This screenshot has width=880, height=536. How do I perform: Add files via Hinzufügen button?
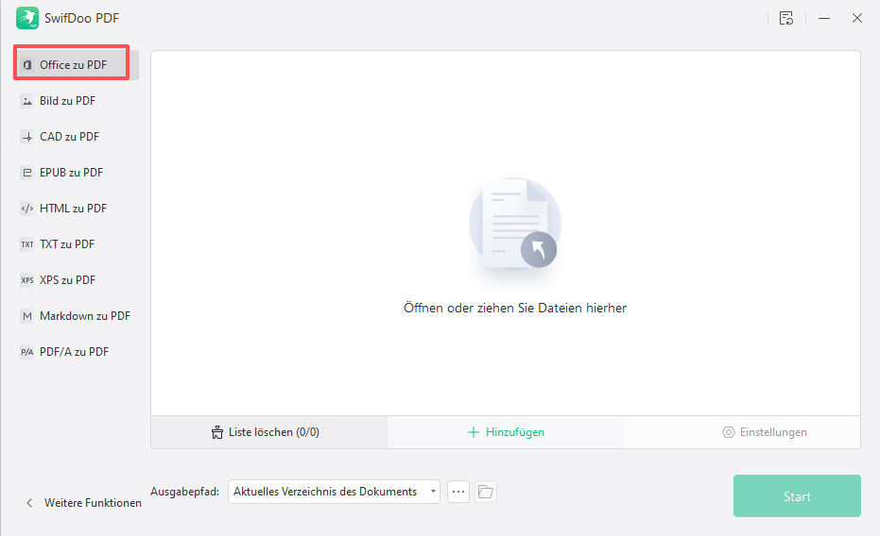coord(506,432)
